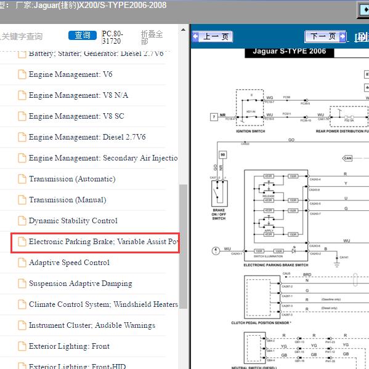
Task: Click document icon beside Engine Management: V8 N/A
Action: [22, 95]
